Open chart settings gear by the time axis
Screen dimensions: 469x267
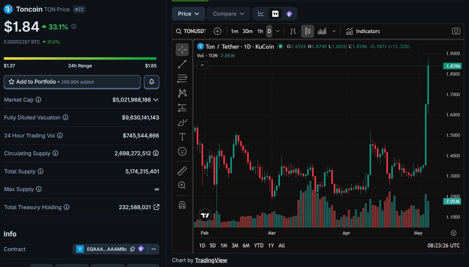pos(454,233)
